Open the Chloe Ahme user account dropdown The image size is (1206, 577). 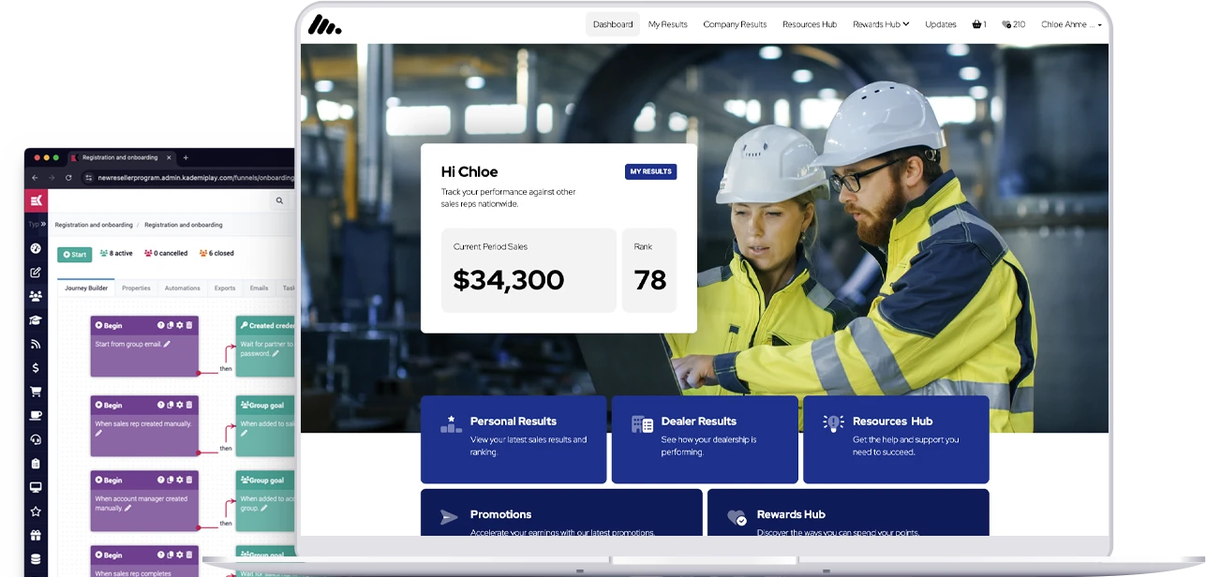tap(1071, 24)
